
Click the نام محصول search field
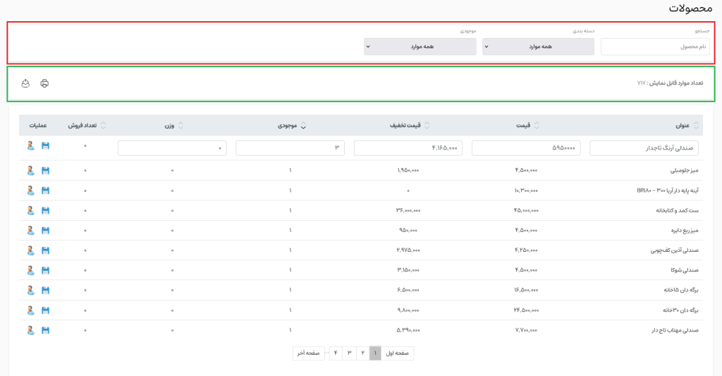[655, 47]
